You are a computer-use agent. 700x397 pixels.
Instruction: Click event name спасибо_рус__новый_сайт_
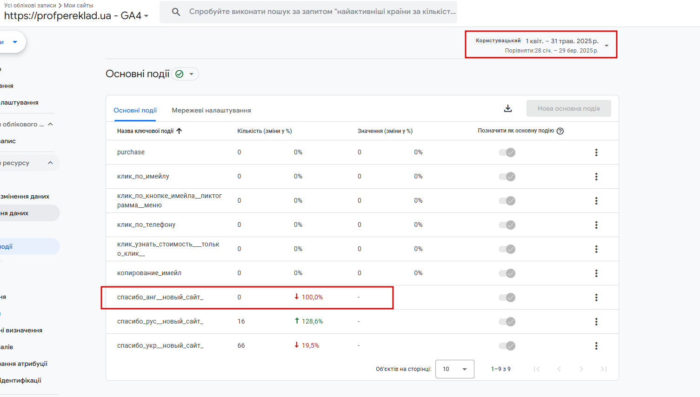coord(160,321)
